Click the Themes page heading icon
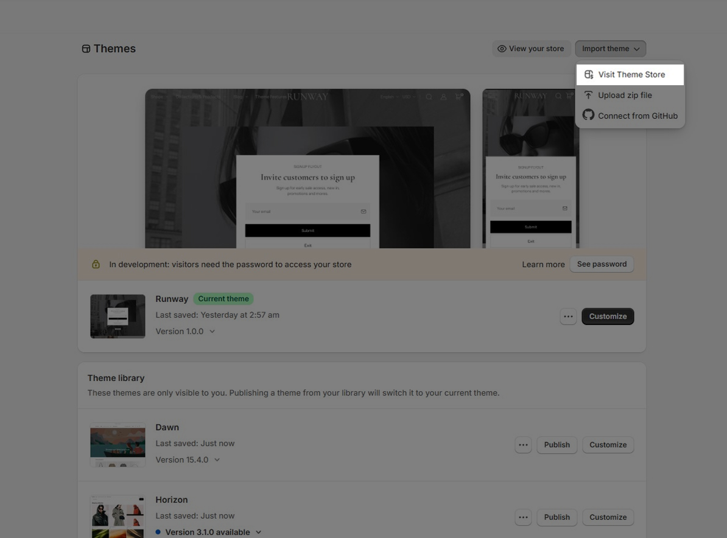727x538 pixels. (x=86, y=49)
